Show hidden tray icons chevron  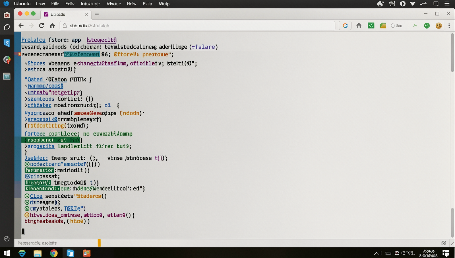click(x=377, y=253)
